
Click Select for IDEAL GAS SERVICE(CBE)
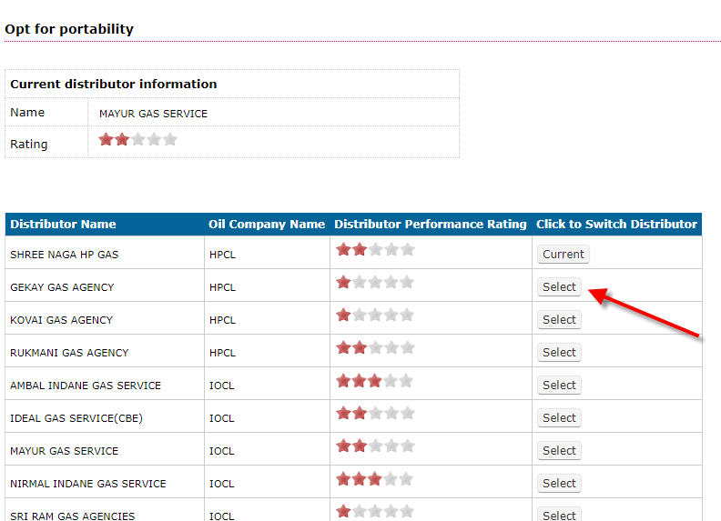(559, 417)
